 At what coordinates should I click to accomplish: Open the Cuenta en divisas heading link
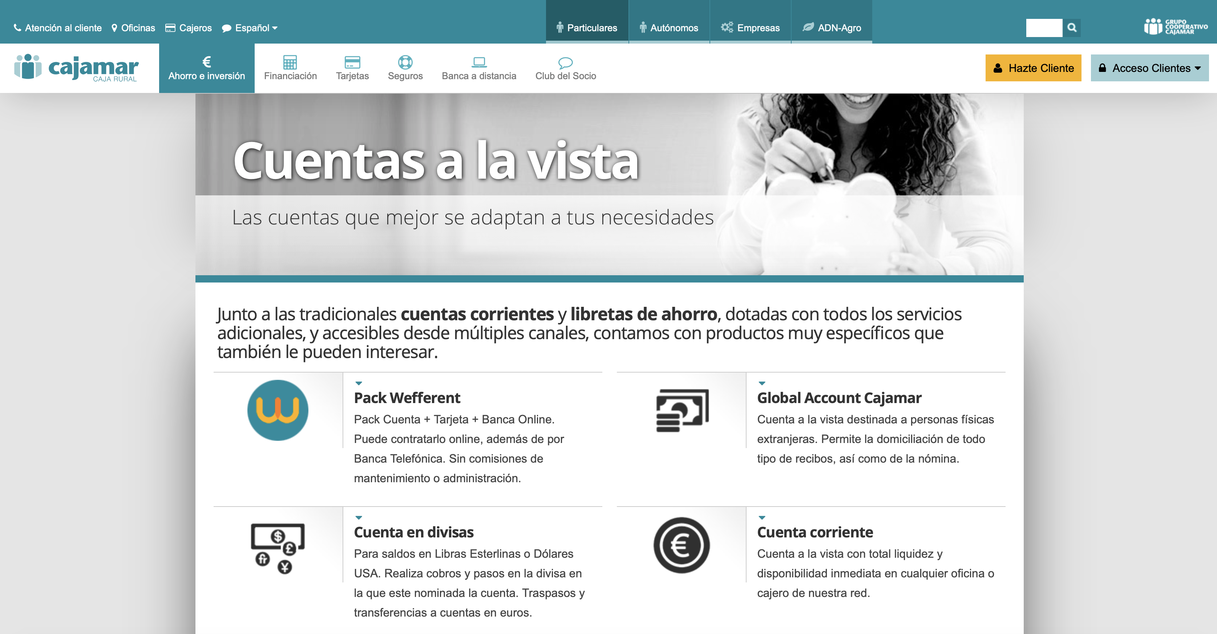click(x=413, y=532)
